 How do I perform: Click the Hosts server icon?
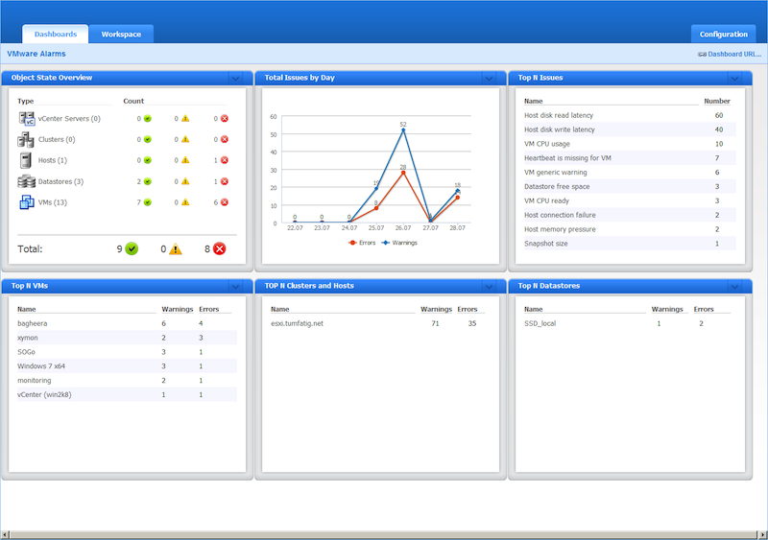click(26, 160)
